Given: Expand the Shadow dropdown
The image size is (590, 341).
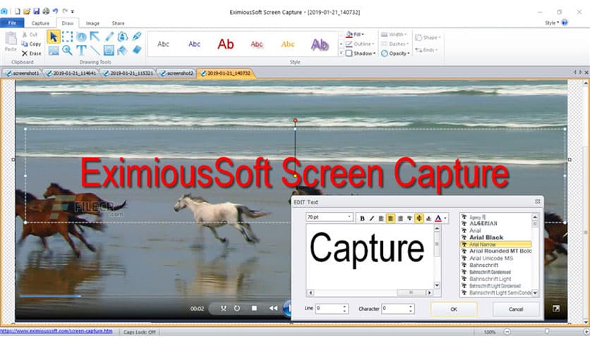Looking at the screenshot, I should [361, 54].
